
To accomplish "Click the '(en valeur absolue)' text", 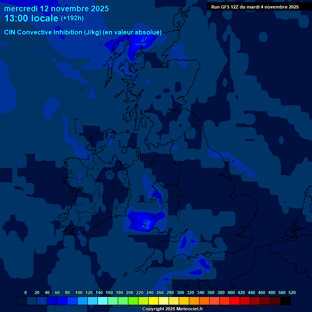I will [132, 32].
